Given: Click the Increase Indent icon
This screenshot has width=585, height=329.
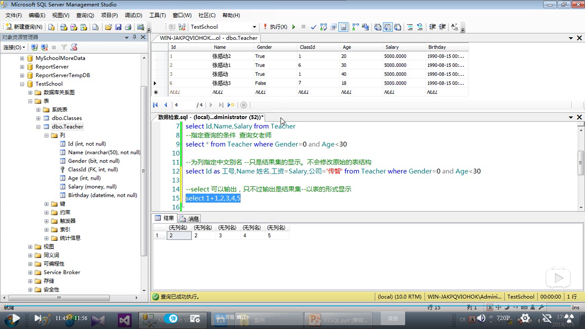Looking at the screenshot, I should point(442,27).
